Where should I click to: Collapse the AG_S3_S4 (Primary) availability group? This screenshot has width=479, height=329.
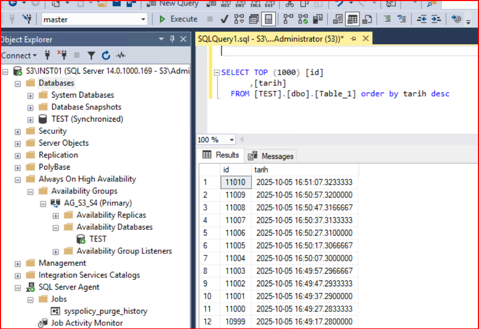coord(43,203)
